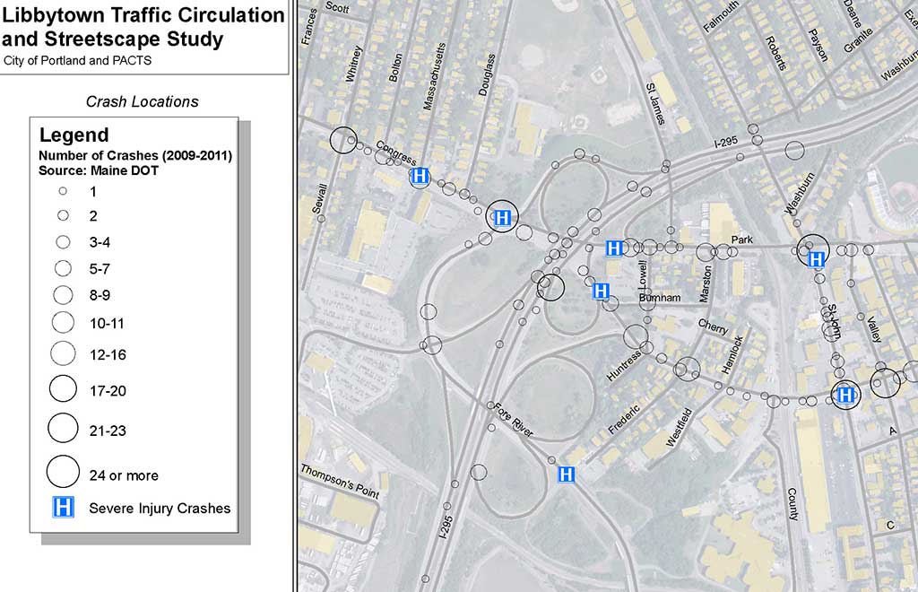Click the large crash circle near Whitney street
Screen dimensions: 918x592
(x=343, y=140)
